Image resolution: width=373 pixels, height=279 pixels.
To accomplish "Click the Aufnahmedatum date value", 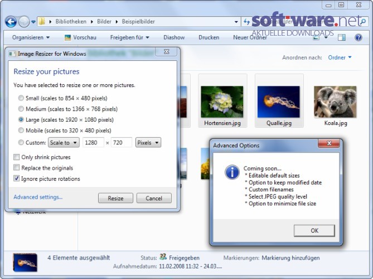I will 190,266.
